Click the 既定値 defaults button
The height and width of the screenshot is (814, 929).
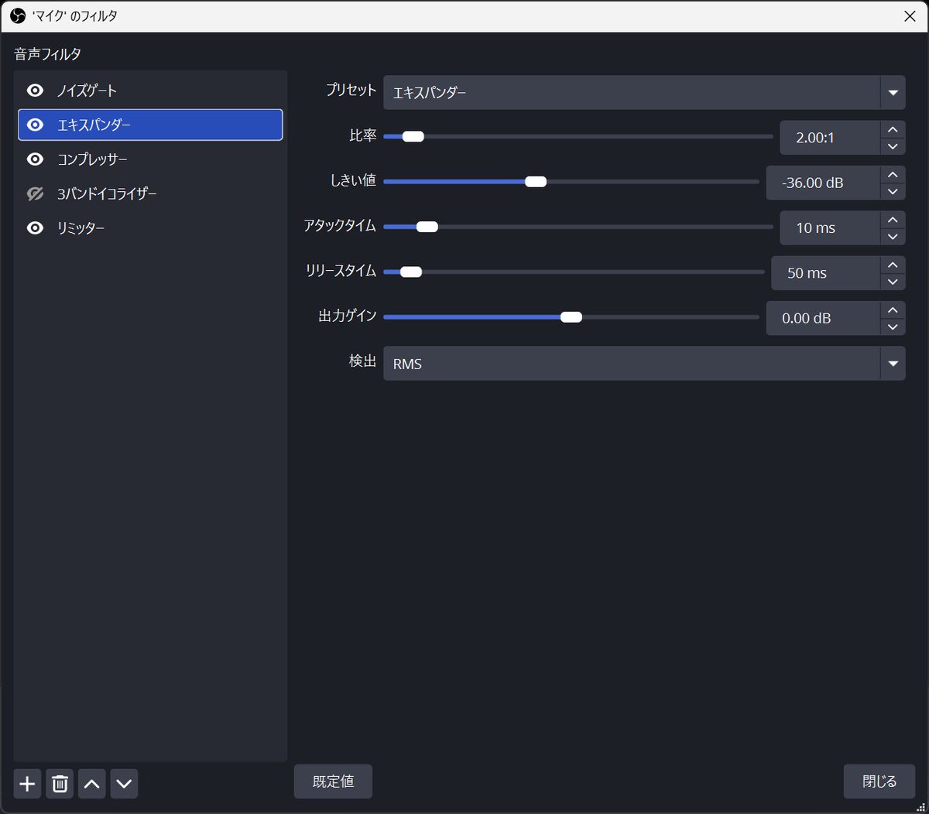click(x=333, y=782)
